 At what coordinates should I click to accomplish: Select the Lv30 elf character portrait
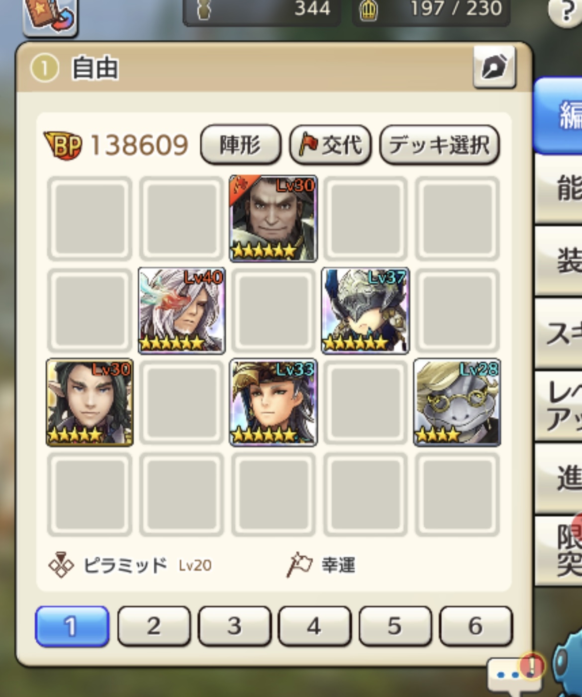click(90, 402)
